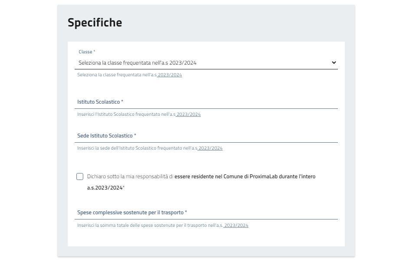This screenshot has width=406, height=265.
Task: Click the 'Dichiaro sotto la mia responsabilità' text
Action: (130, 177)
